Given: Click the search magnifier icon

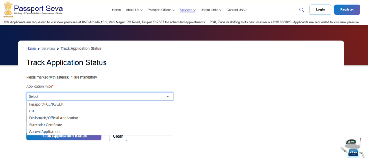Looking at the screenshot, I should 302,10.
